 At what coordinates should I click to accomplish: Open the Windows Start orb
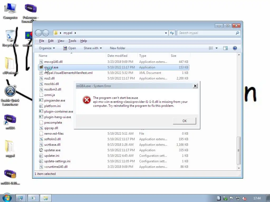coord(7,198)
